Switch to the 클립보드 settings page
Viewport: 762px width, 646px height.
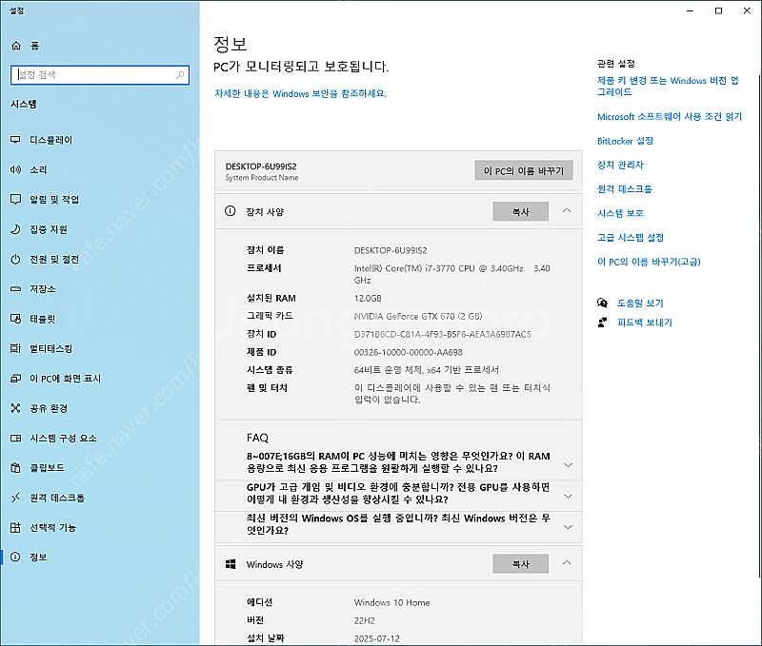click(x=100, y=468)
